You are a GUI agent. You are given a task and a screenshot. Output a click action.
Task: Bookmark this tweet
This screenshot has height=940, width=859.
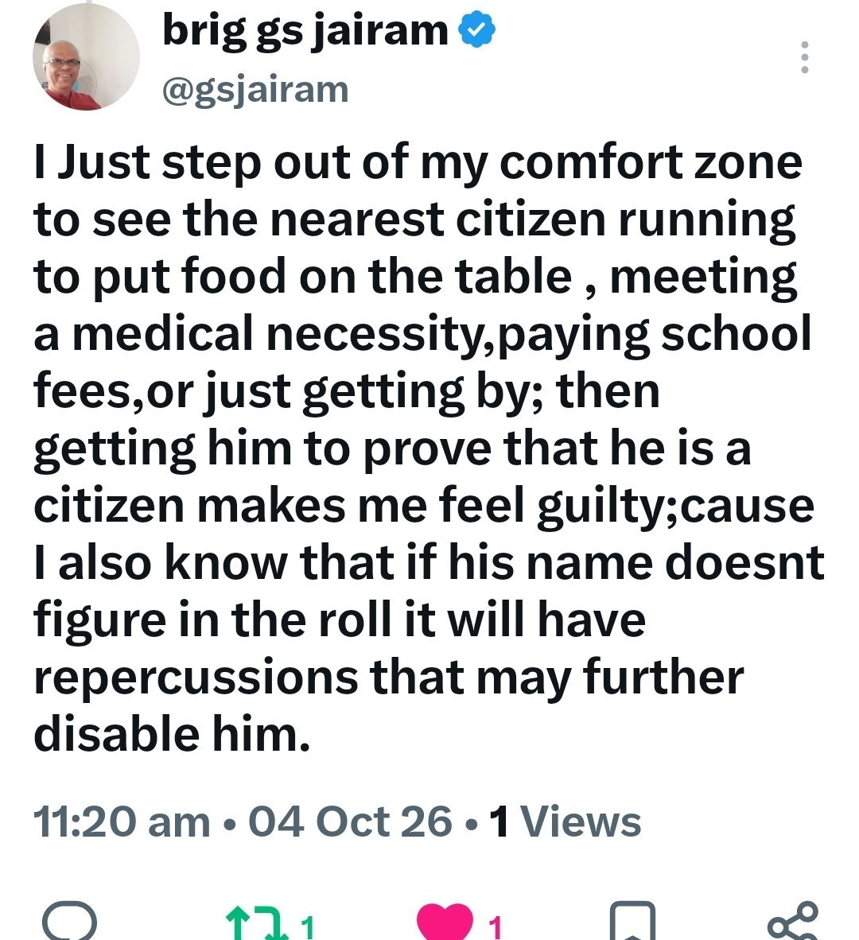click(x=632, y=922)
